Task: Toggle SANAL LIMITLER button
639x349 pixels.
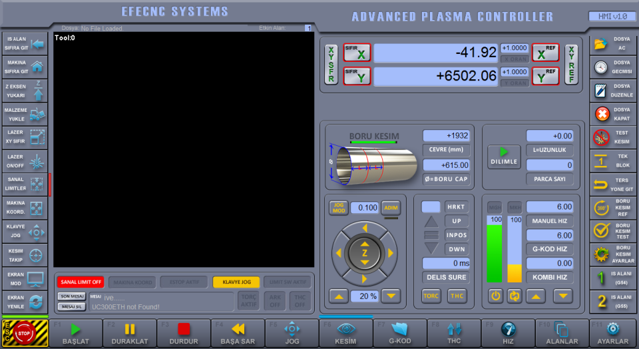Action: 25,184
